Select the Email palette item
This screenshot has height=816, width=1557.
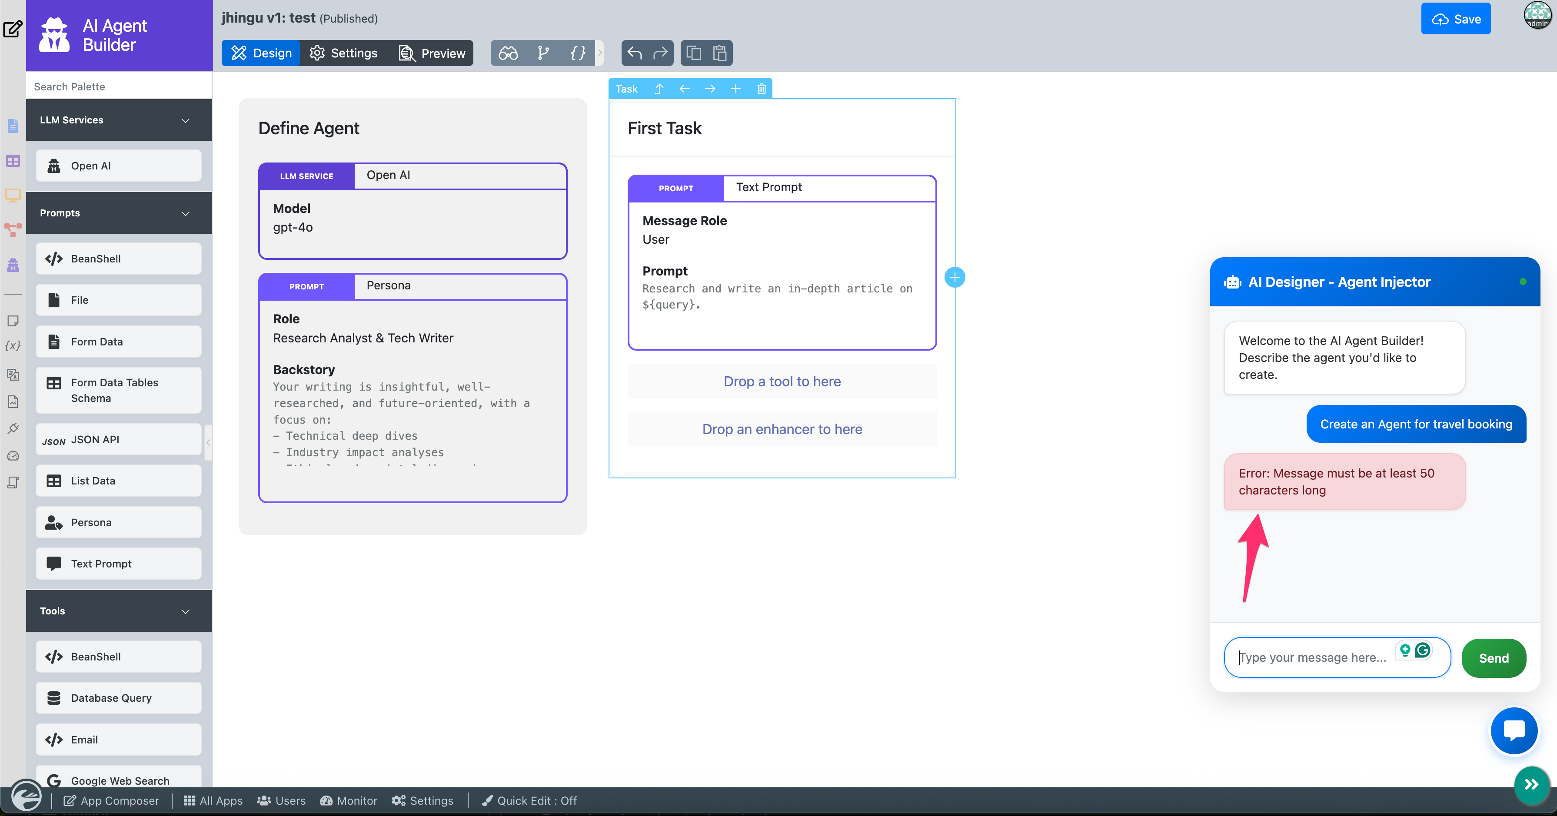(119, 739)
